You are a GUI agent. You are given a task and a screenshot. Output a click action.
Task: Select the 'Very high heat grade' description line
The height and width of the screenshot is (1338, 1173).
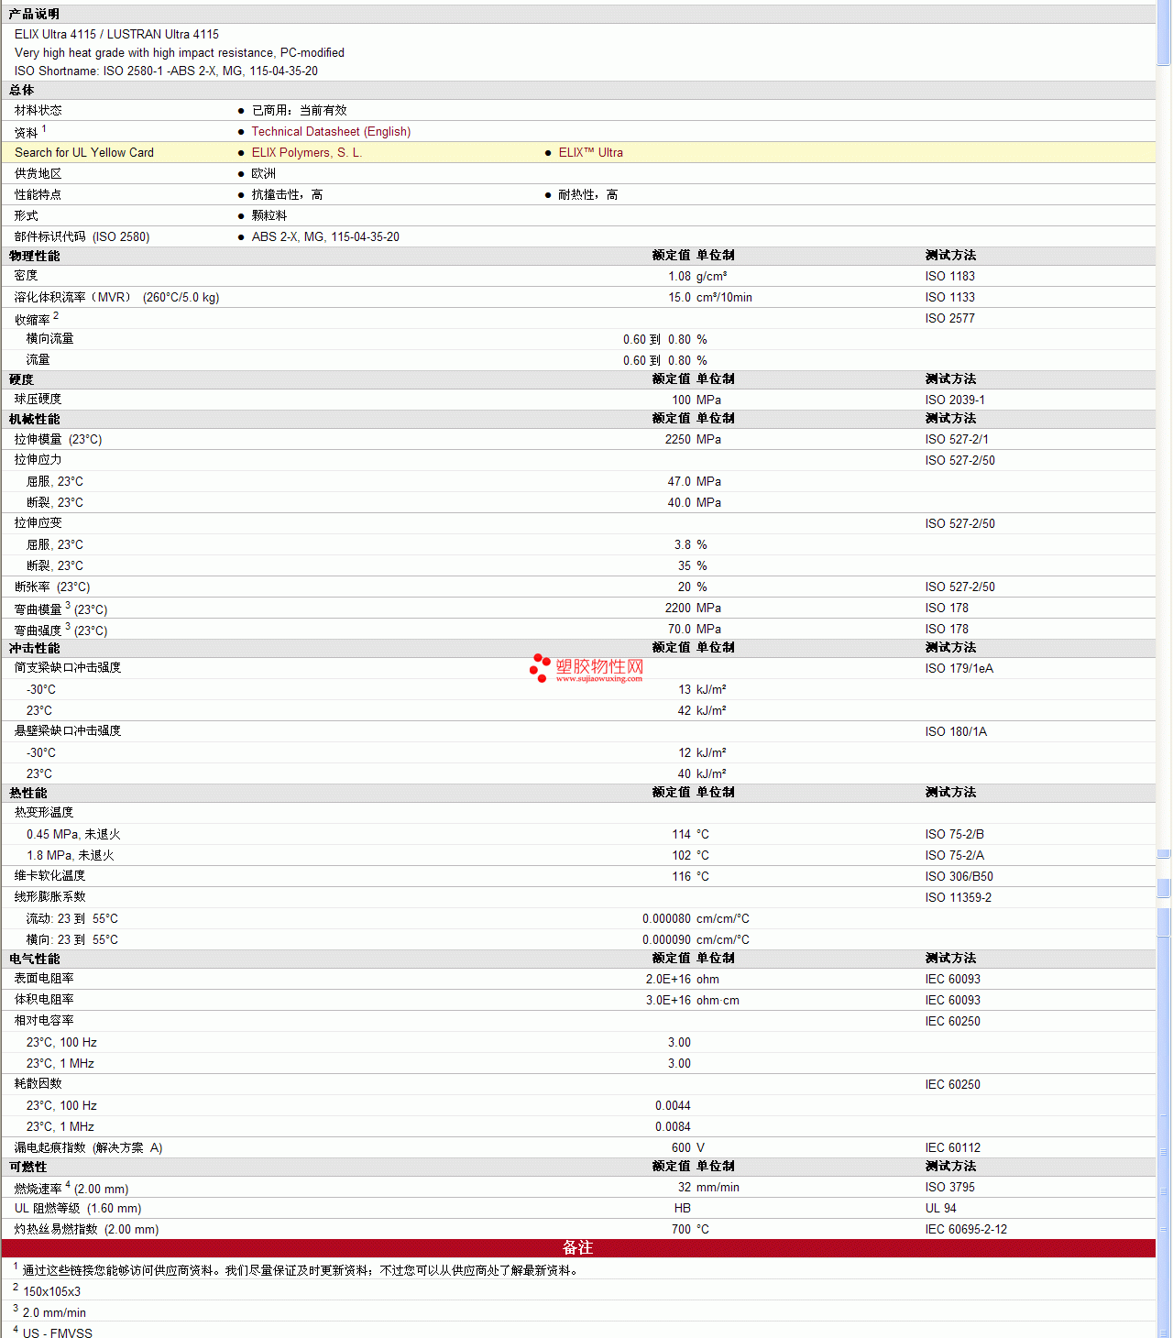(x=180, y=53)
